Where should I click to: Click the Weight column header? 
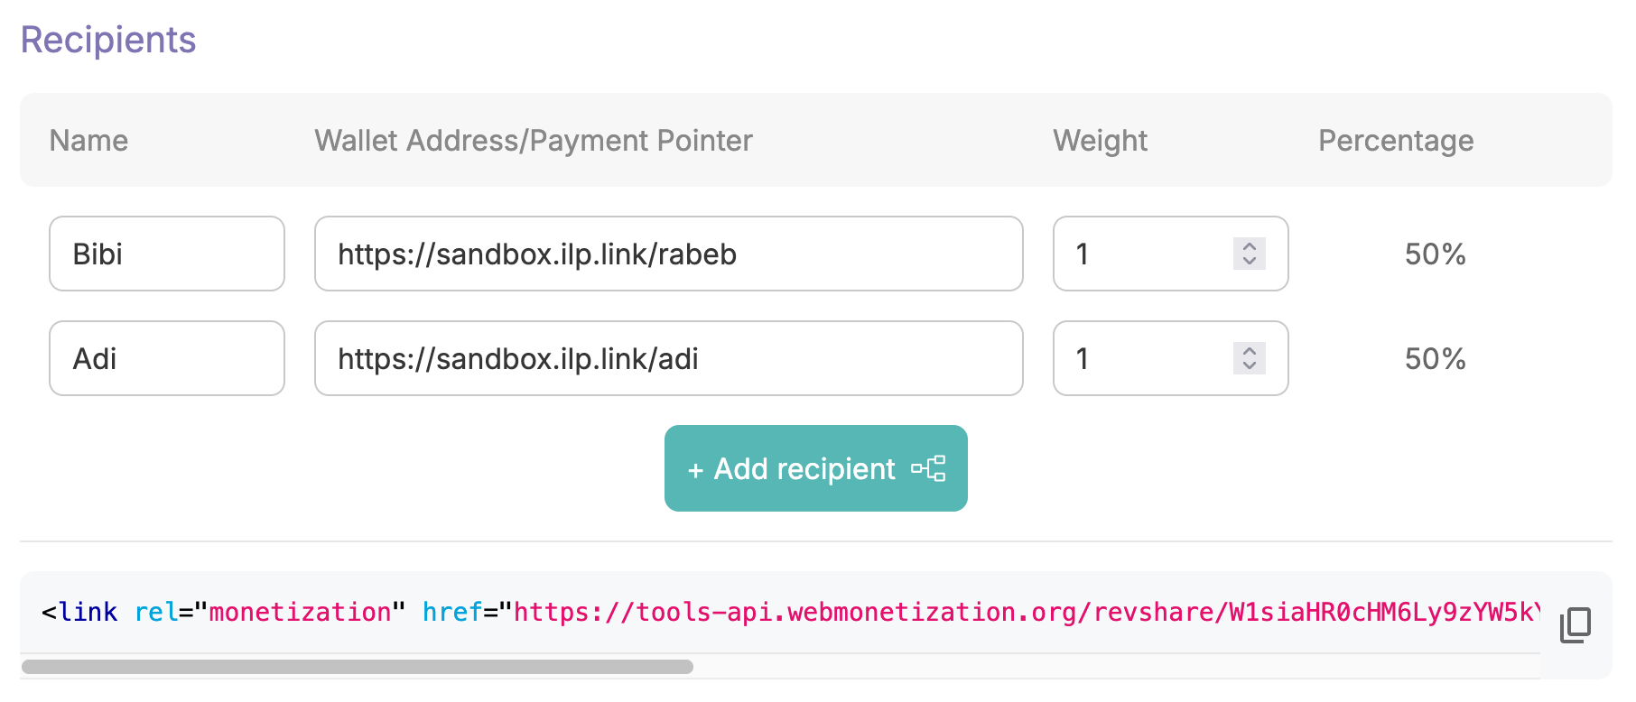[x=1100, y=140]
